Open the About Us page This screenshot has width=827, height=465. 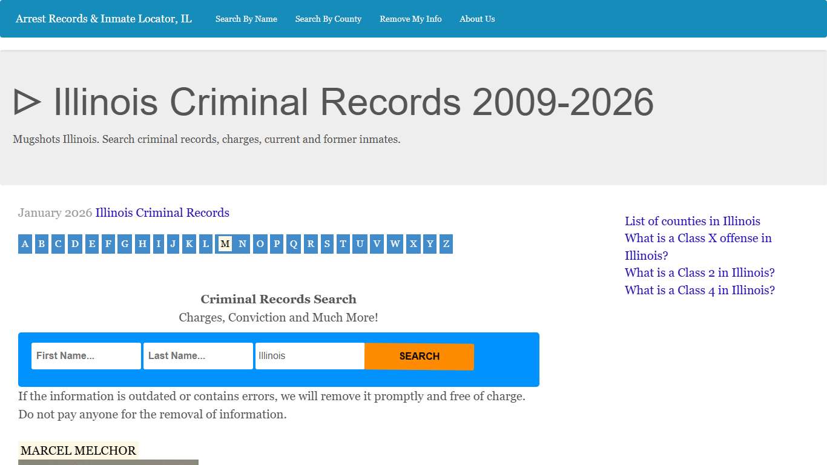coord(477,19)
